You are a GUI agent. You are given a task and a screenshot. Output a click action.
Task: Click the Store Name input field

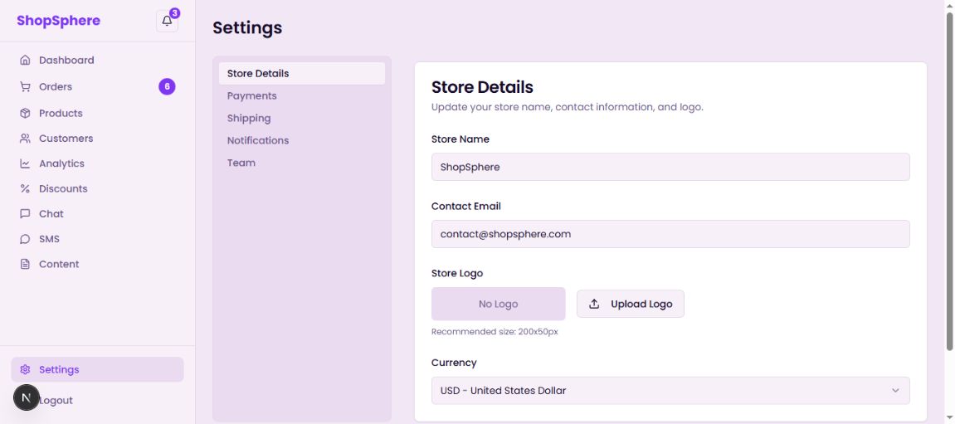point(670,167)
